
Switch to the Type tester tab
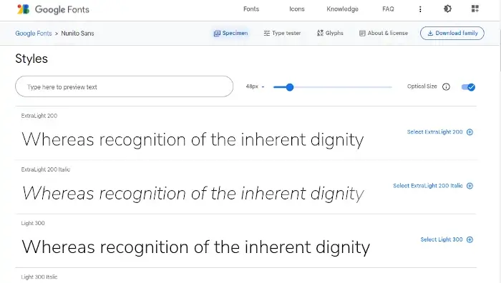[x=282, y=33]
